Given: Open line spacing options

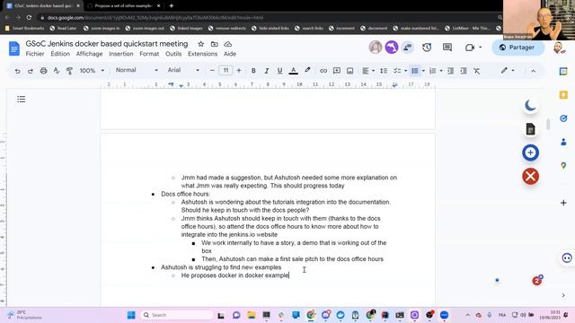Looking at the screenshot, I should [384, 71].
